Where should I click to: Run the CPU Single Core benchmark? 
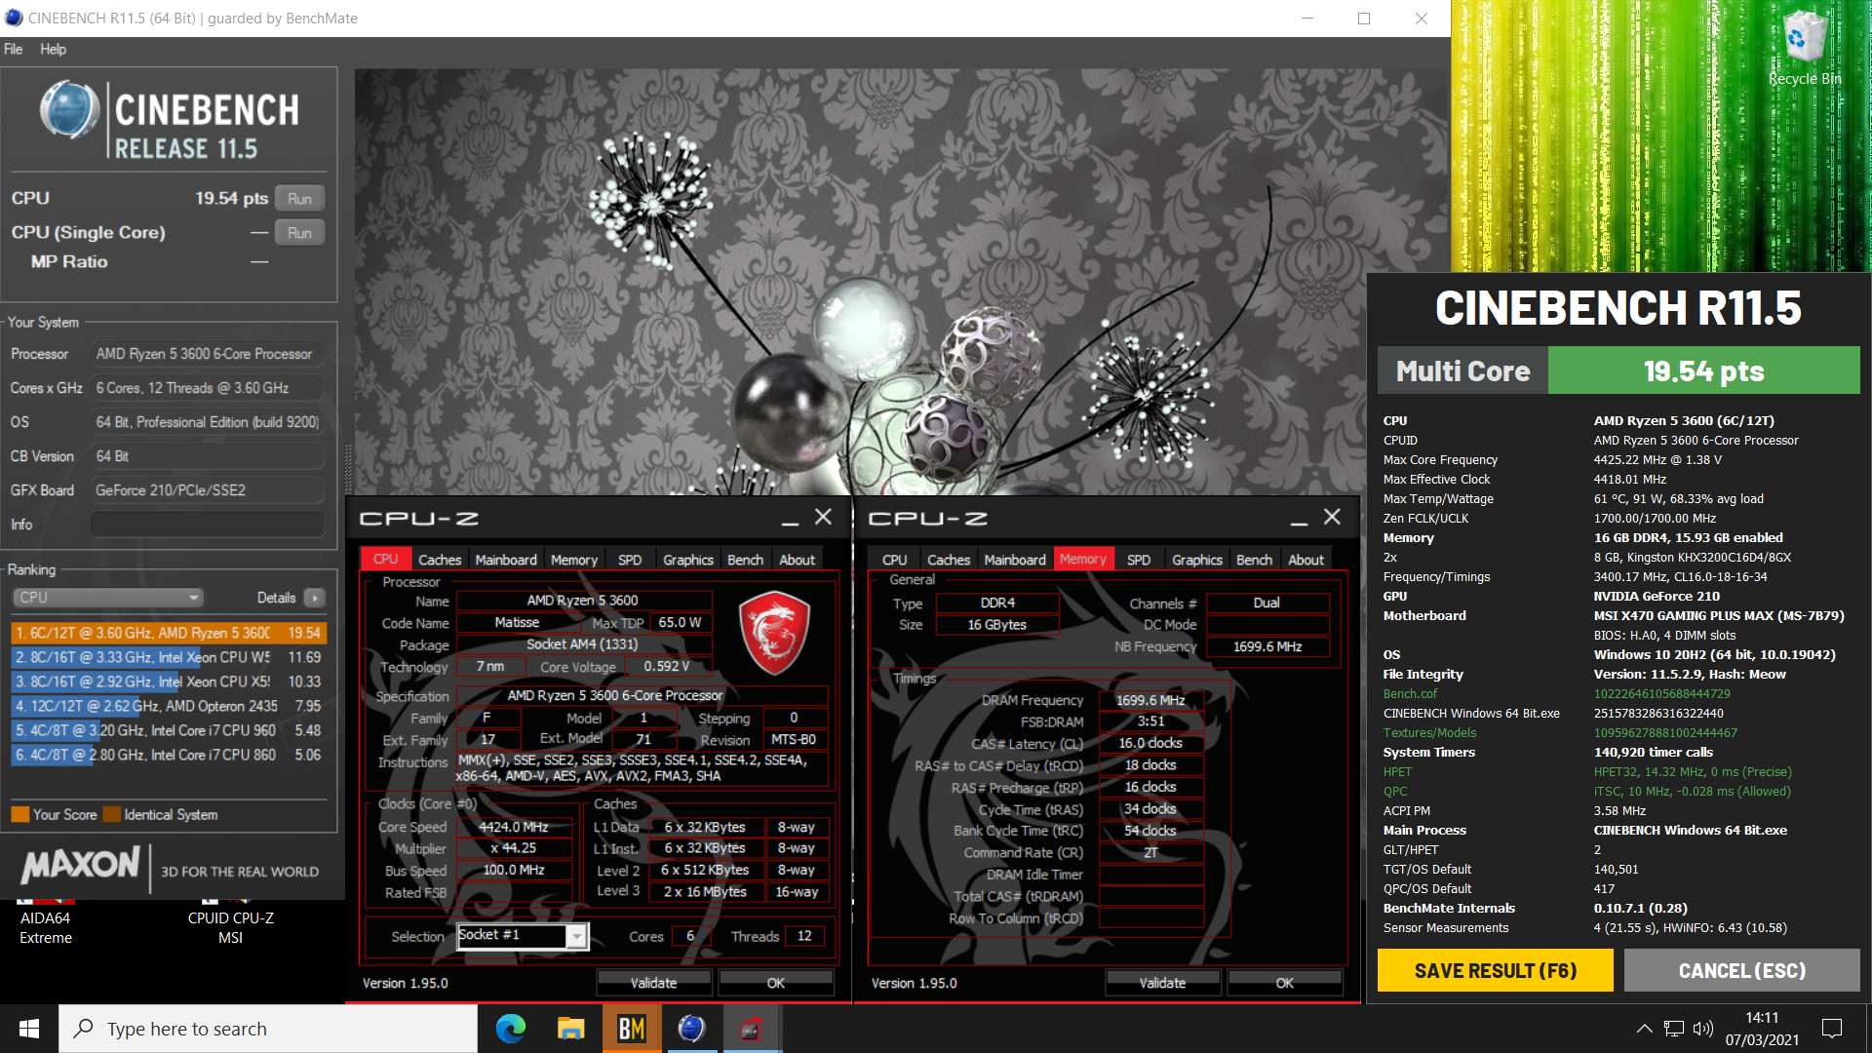tap(299, 233)
